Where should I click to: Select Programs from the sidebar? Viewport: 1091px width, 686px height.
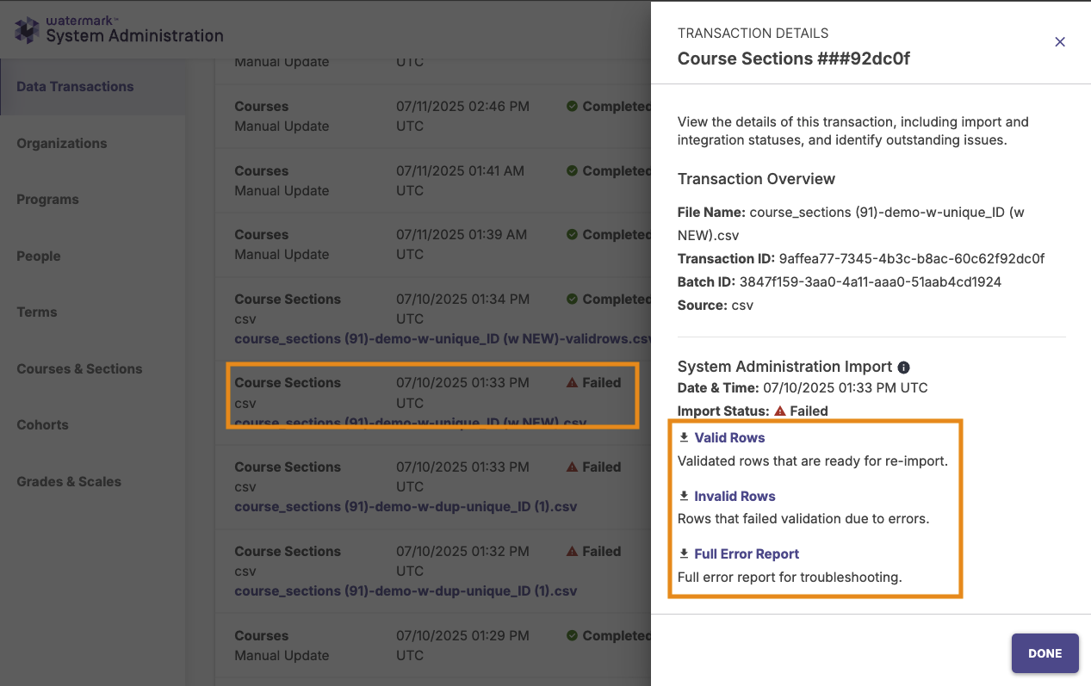47,199
